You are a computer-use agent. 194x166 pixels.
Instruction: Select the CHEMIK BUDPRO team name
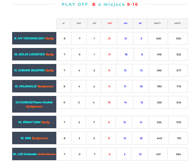pos(34,70)
